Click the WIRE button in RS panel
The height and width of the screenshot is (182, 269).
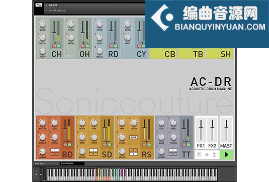click(134, 137)
